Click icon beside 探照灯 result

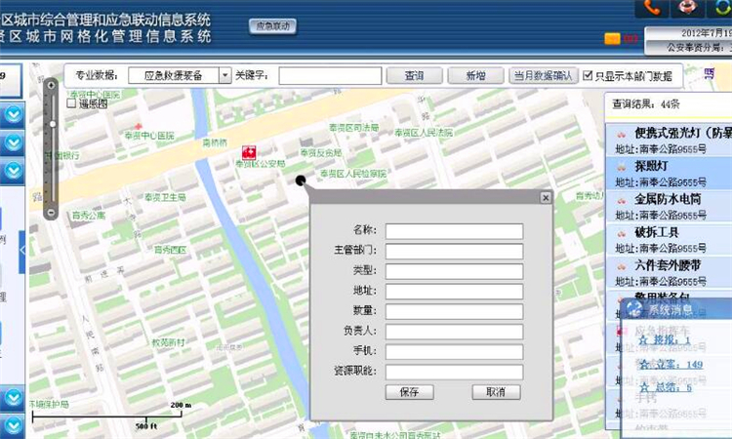(622, 167)
